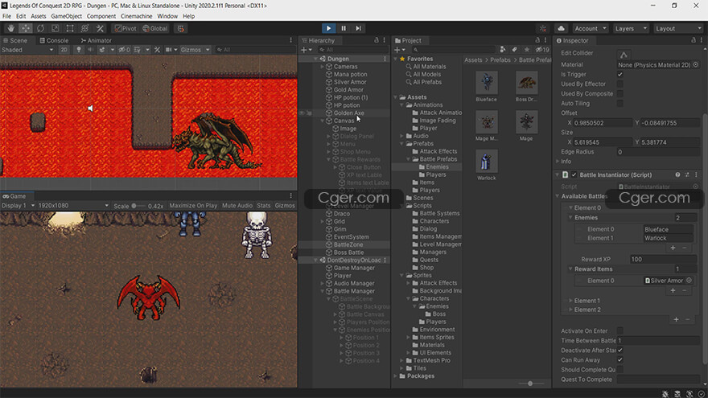The width and height of the screenshot is (708, 398).
Task: Adjust Project icon size slider
Action: (530, 384)
